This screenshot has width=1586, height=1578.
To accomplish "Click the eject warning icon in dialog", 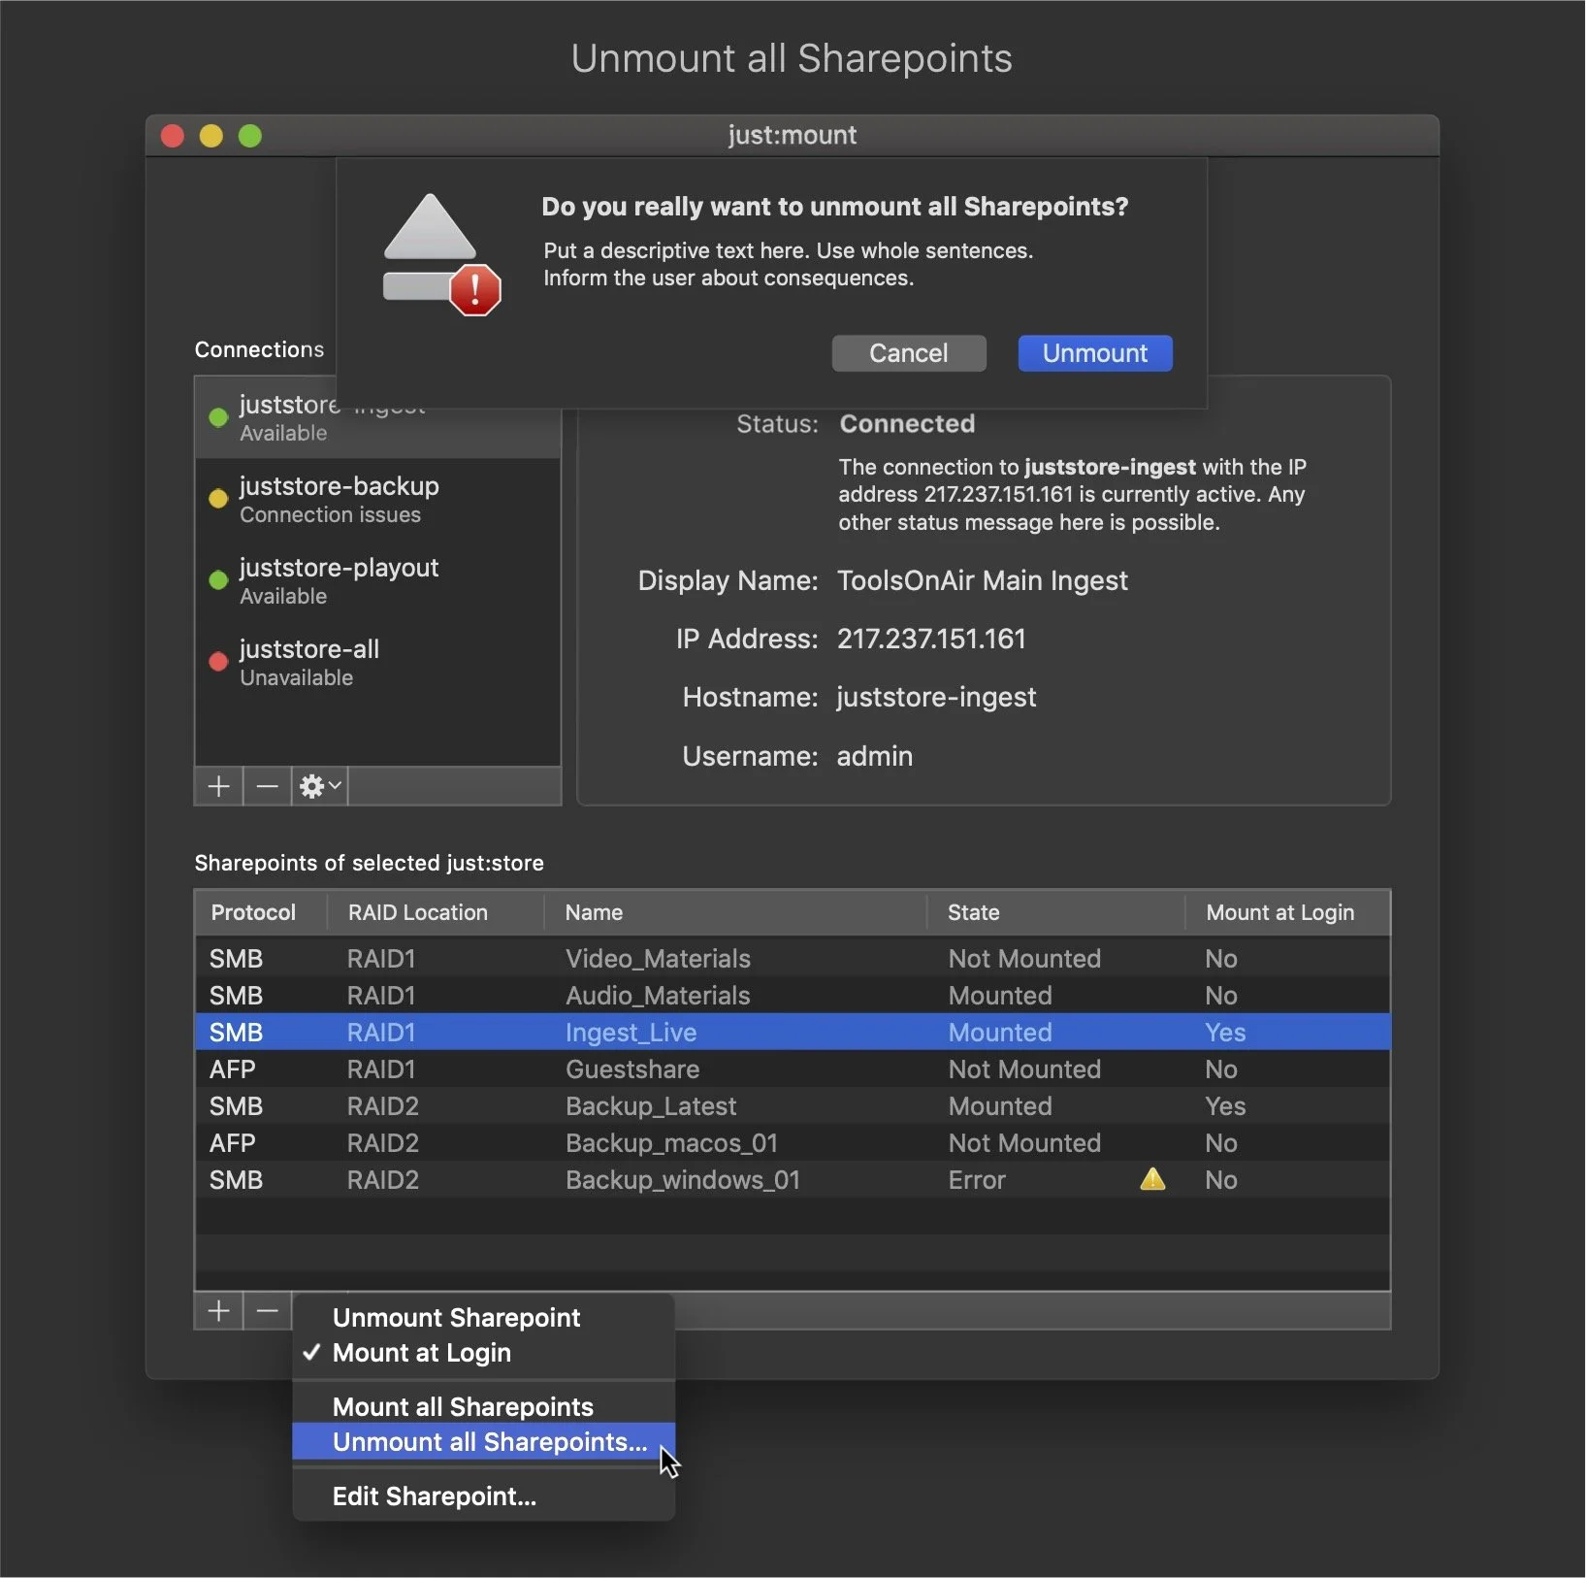I will (x=442, y=254).
